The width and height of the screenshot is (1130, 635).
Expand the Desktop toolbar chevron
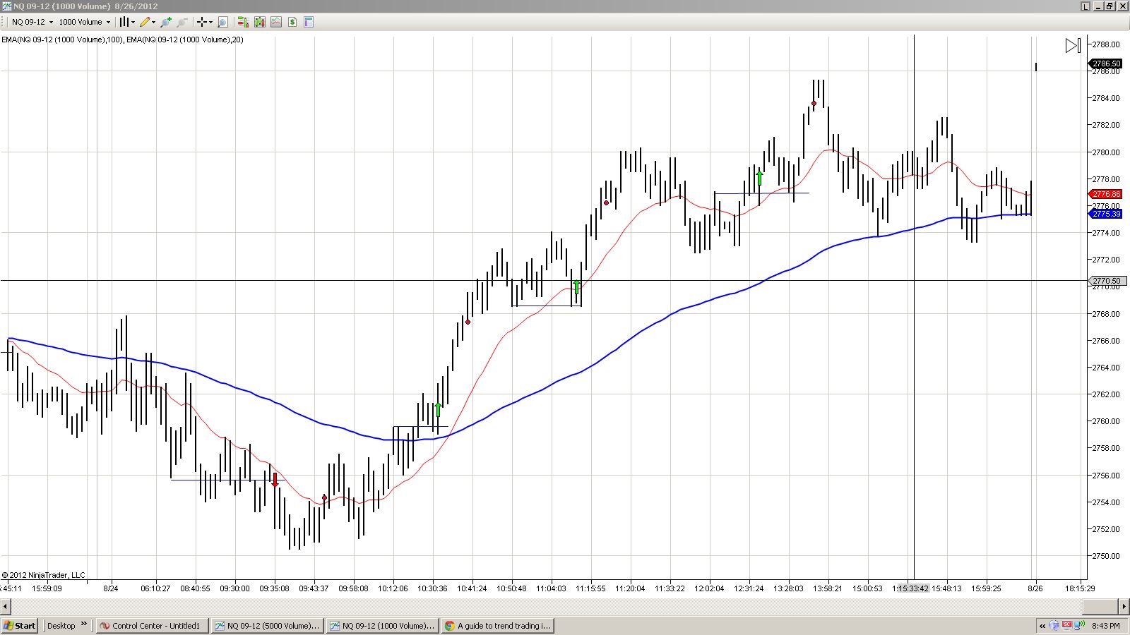point(84,624)
